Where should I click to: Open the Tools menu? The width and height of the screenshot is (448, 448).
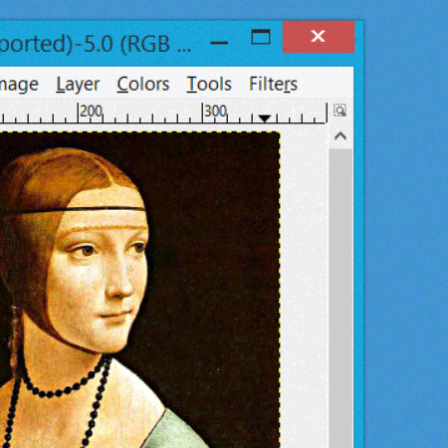(209, 84)
